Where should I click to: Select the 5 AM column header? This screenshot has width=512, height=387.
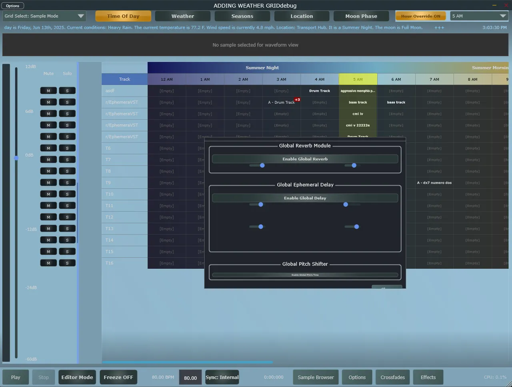[358, 79]
